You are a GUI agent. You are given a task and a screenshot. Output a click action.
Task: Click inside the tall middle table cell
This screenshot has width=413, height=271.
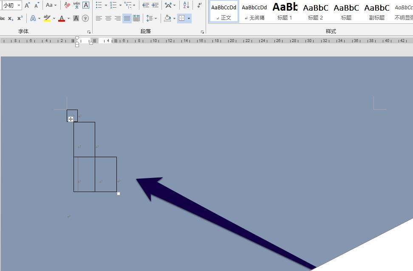click(84, 139)
